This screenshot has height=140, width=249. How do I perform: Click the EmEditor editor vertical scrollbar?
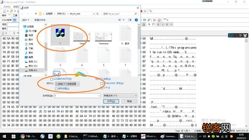246,82
